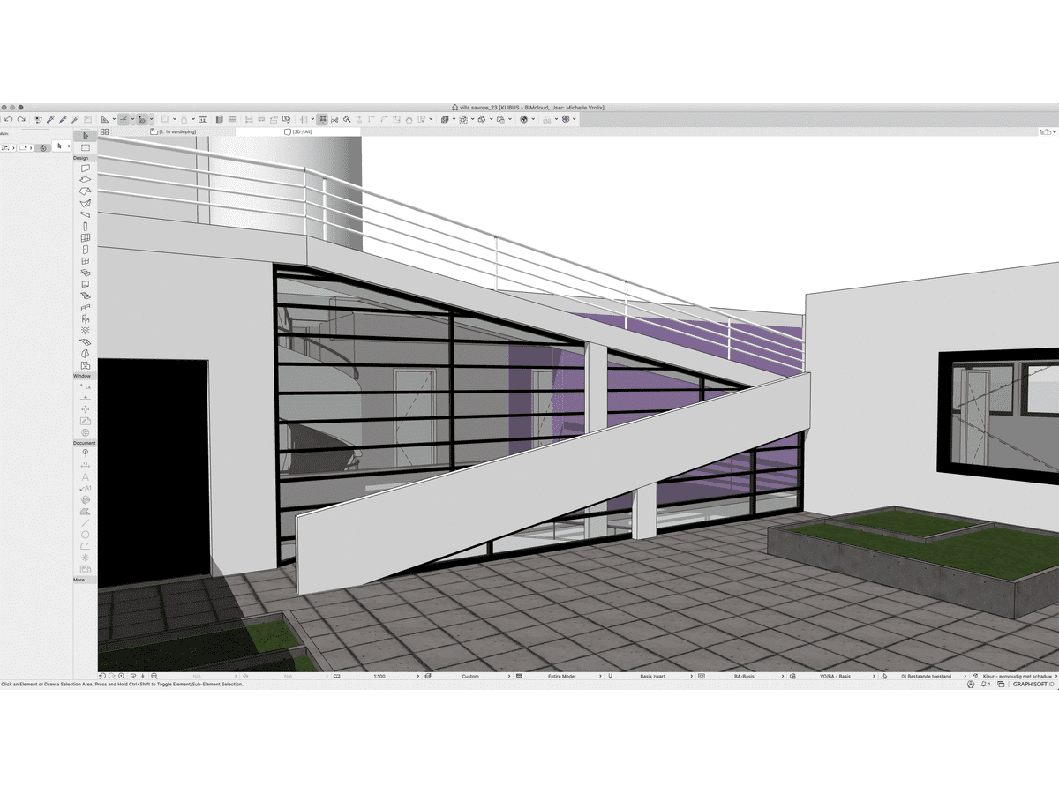Screen dimensions: 1059x794
Task: Select the Curtain Wall tool
Action: pyautogui.click(x=85, y=238)
